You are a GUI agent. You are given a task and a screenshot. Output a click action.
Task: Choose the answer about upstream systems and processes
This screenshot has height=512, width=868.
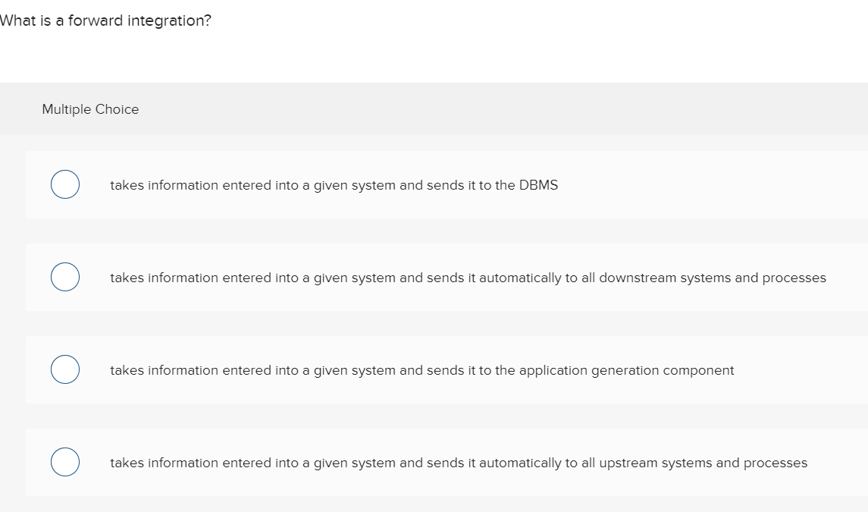click(x=459, y=463)
